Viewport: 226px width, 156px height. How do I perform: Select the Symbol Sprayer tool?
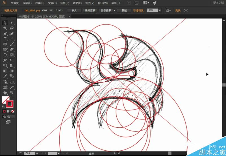click(5, 82)
